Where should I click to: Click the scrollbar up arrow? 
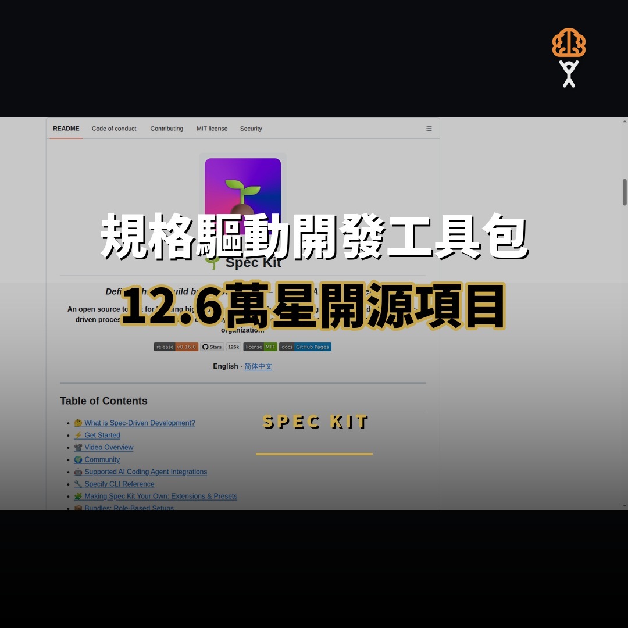[x=625, y=121]
